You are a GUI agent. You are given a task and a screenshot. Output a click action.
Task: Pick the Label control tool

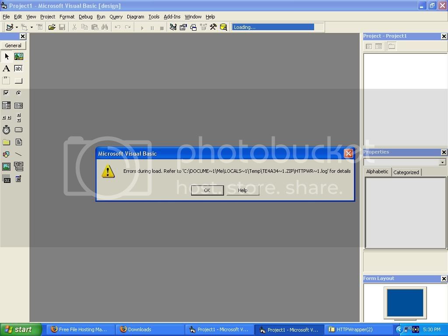point(7,69)
